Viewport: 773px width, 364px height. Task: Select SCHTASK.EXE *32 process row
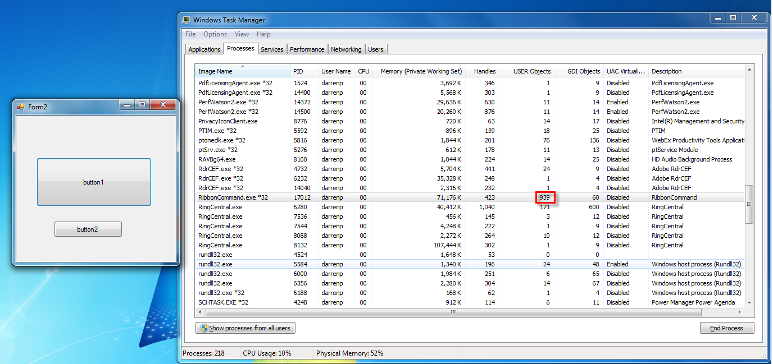pos(470,302)
